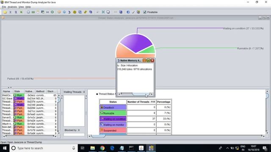This screenshot has width=271, height=152.
Task: Click the Waiting Threads list box
Action: (x=74, y=110)
